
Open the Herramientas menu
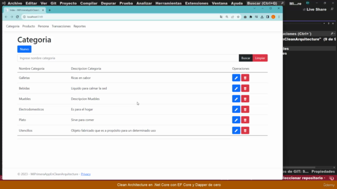(168, 3)
